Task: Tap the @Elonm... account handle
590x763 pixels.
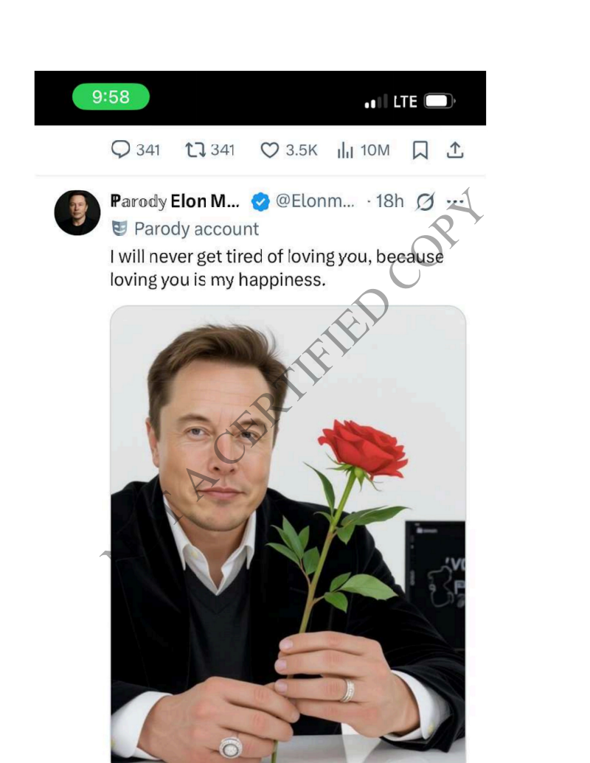Action: (x=316, y=201)
